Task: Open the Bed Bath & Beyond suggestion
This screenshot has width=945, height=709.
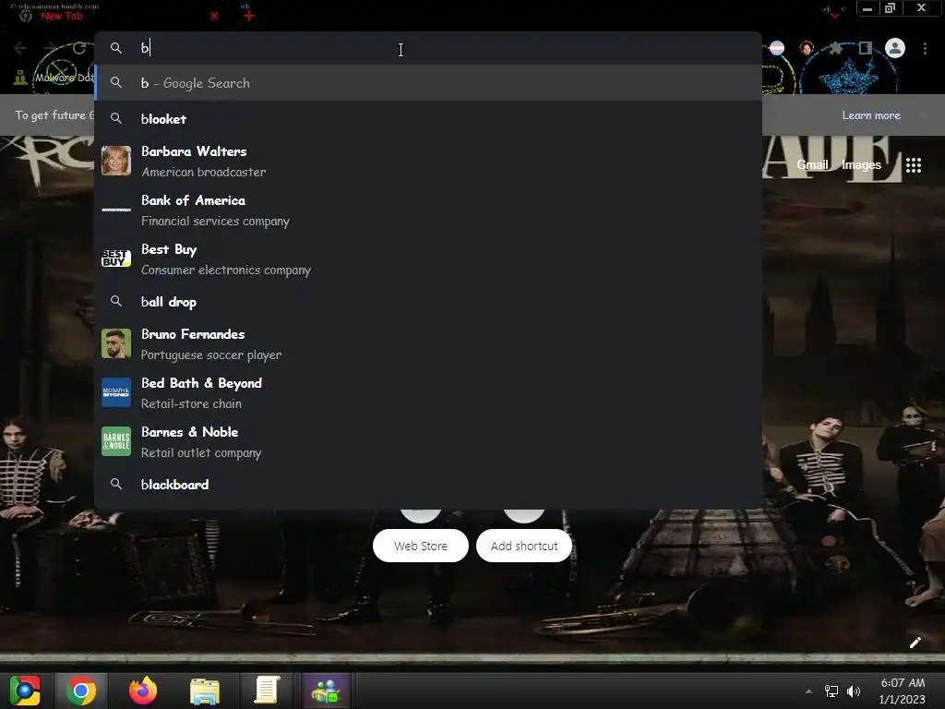Action: (428, 392)
